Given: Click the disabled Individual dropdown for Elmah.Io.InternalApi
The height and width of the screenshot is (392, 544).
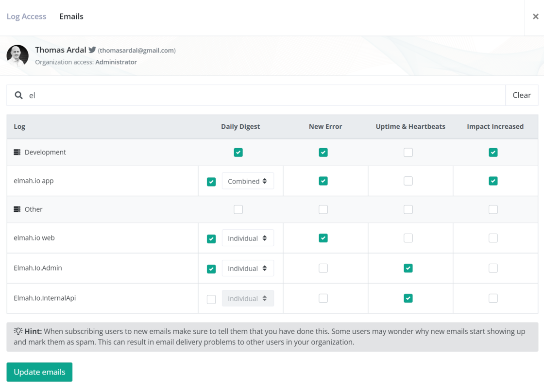Looking at the screenshot, I should [248, 298].
